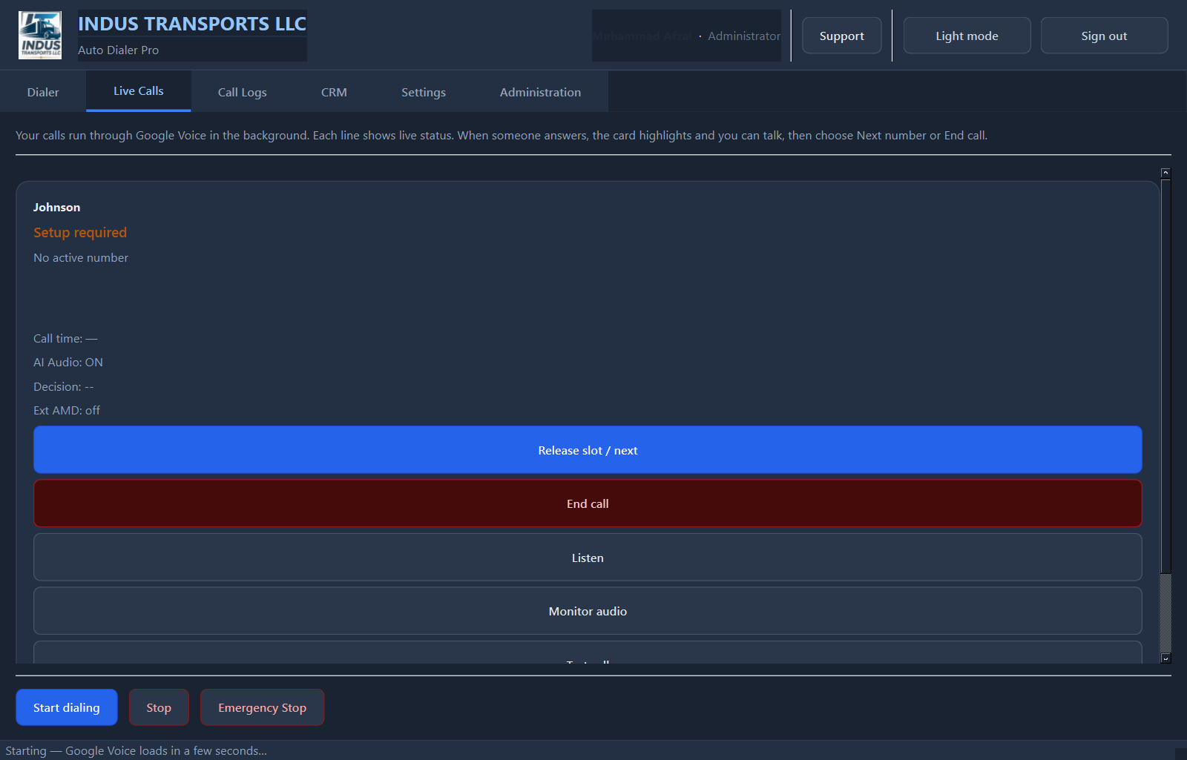Select the Johnson line name

pos(56,207)
